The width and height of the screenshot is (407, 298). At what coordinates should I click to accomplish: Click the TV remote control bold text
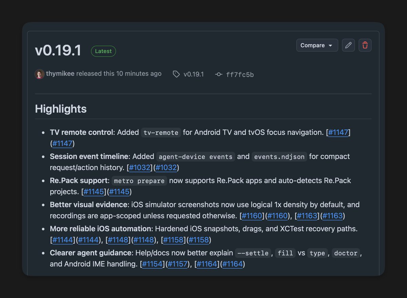pyautogui.click(x=81, y=132)
